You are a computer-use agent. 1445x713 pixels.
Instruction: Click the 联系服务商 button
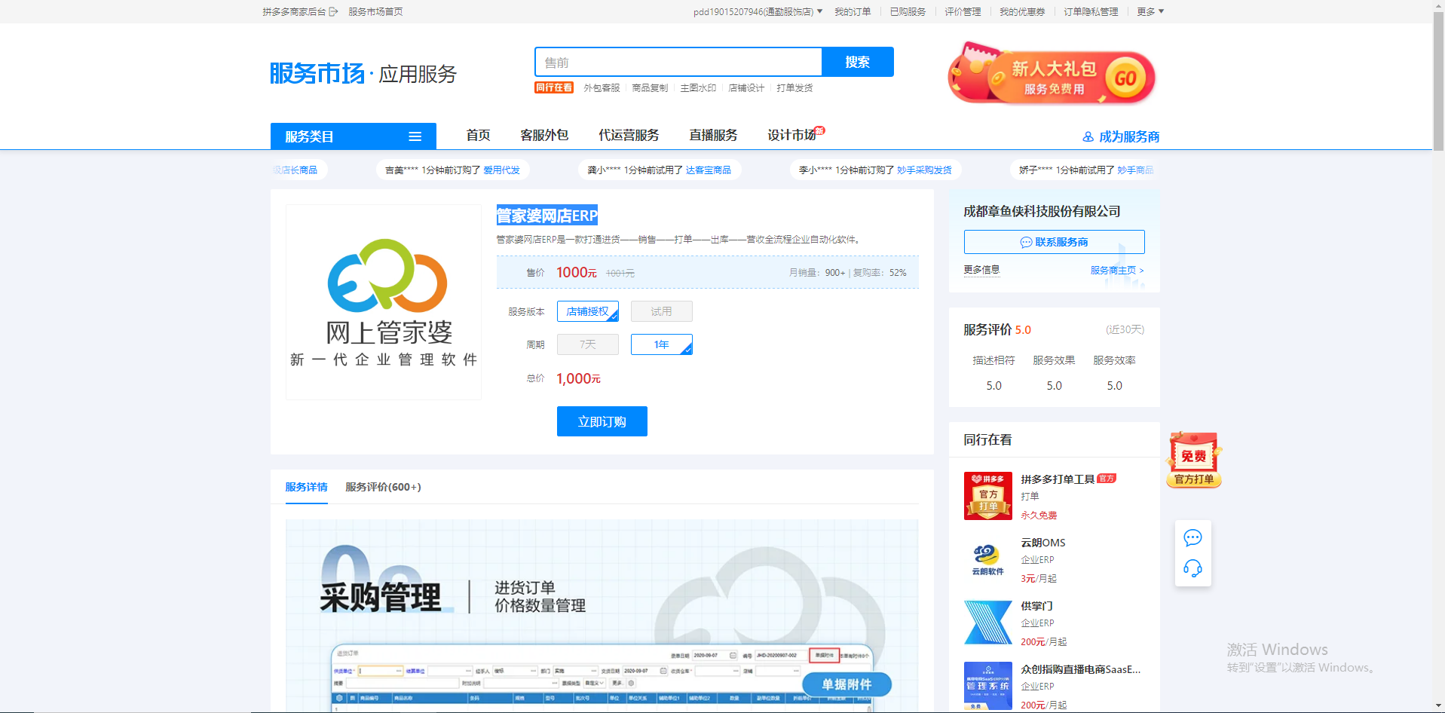click(1054, 242)
